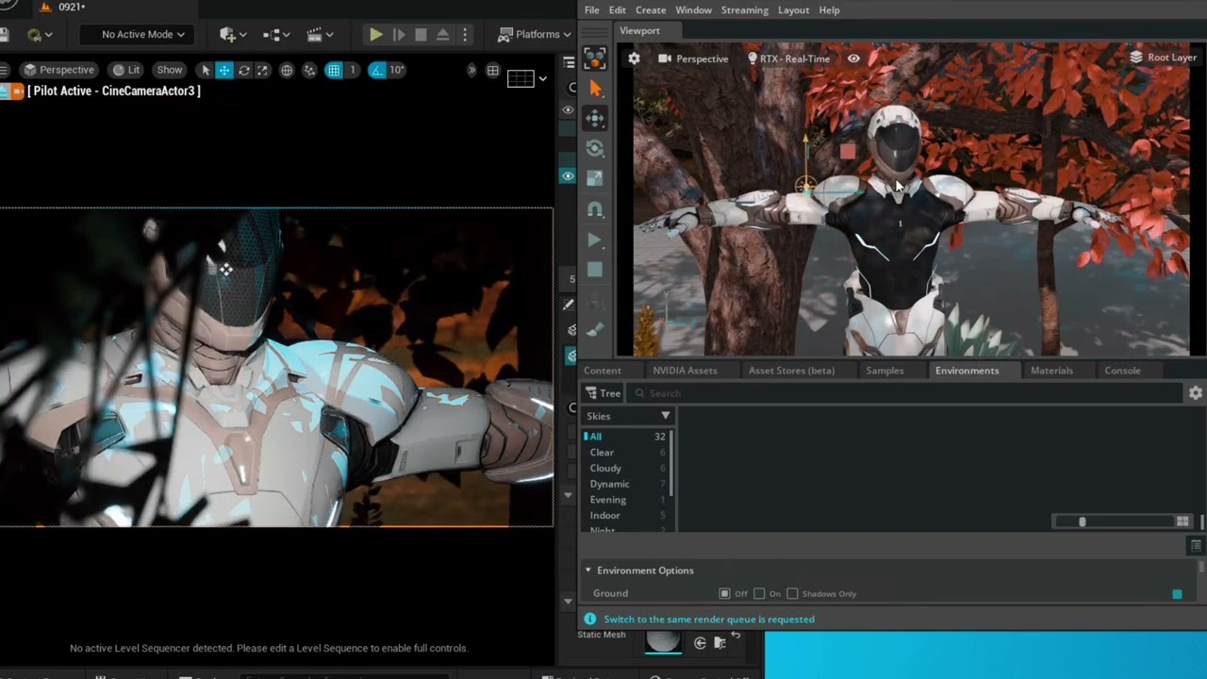Image resolution: width=1207 pixels, height=679 pixels.
Task: Enable the Unreal rotate transform gizmo
Action: click(244, 70)
